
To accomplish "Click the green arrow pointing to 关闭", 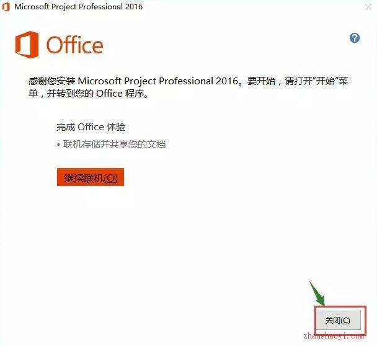I will pos(317,293).
